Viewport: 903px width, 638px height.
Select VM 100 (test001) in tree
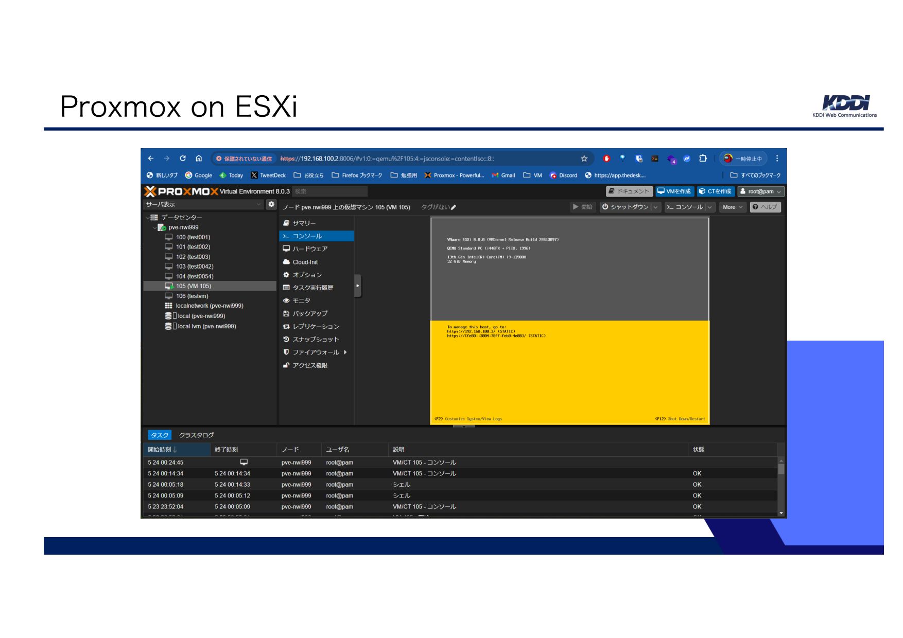click(x=193, y=237)
